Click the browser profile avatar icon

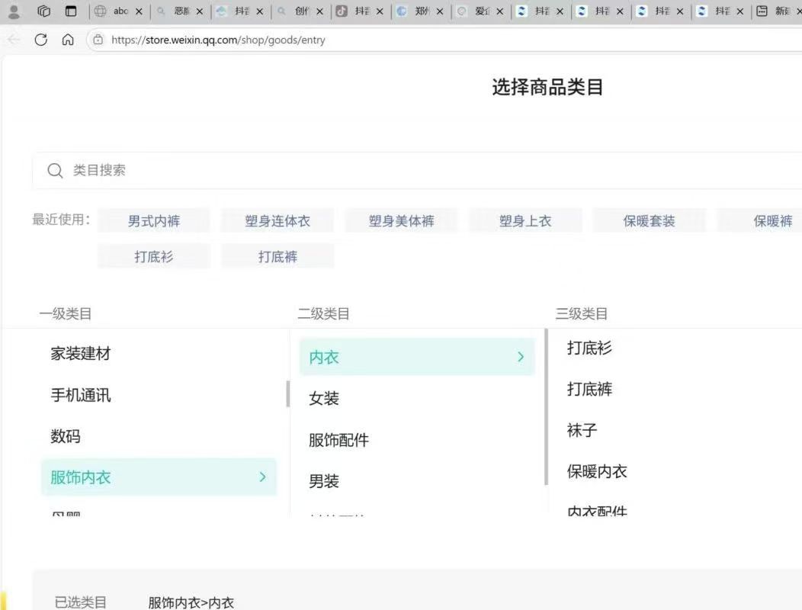pyautogui.click(x=14, y=11)
